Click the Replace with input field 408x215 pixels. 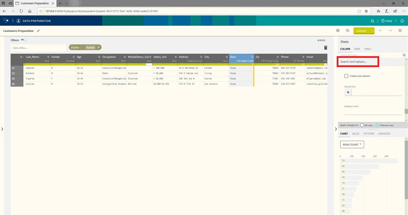373,112
